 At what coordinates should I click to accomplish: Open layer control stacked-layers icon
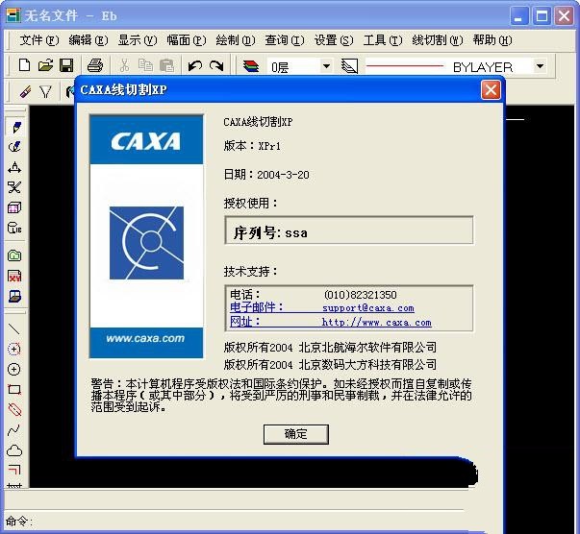pos(251,66)
